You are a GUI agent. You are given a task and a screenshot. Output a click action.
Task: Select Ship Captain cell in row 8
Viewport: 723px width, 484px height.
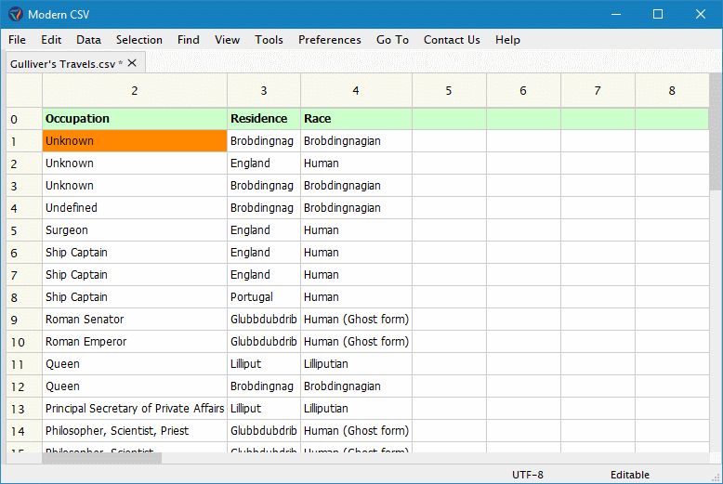[135, 297]
